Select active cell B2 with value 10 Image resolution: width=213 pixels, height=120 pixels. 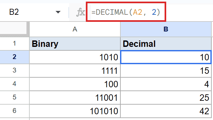pos(166,57)
